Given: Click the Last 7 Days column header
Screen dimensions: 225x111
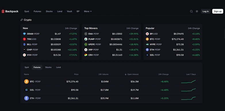Looking at the screenshot, I should pyautogui.click(x=191, y=74).
